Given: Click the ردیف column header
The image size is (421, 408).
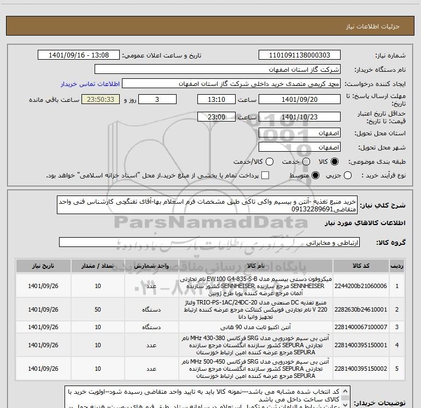Looking at the screenshot, I should pos(397,266).
